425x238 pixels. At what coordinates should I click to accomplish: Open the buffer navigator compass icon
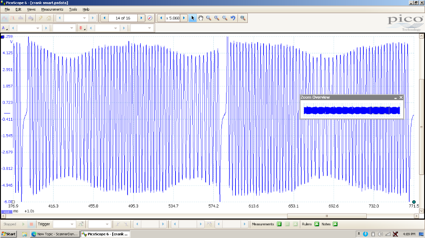point(150,18)
